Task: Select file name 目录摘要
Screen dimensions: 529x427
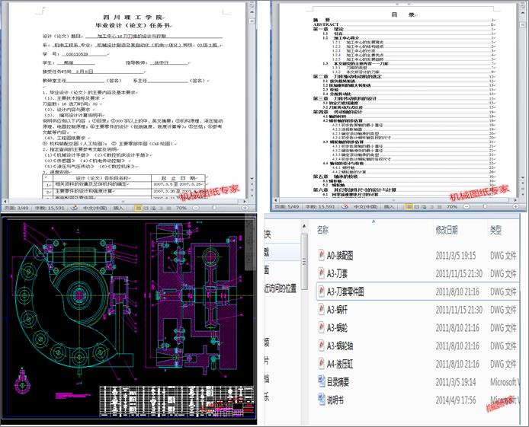Action: [x=338, y=382]
